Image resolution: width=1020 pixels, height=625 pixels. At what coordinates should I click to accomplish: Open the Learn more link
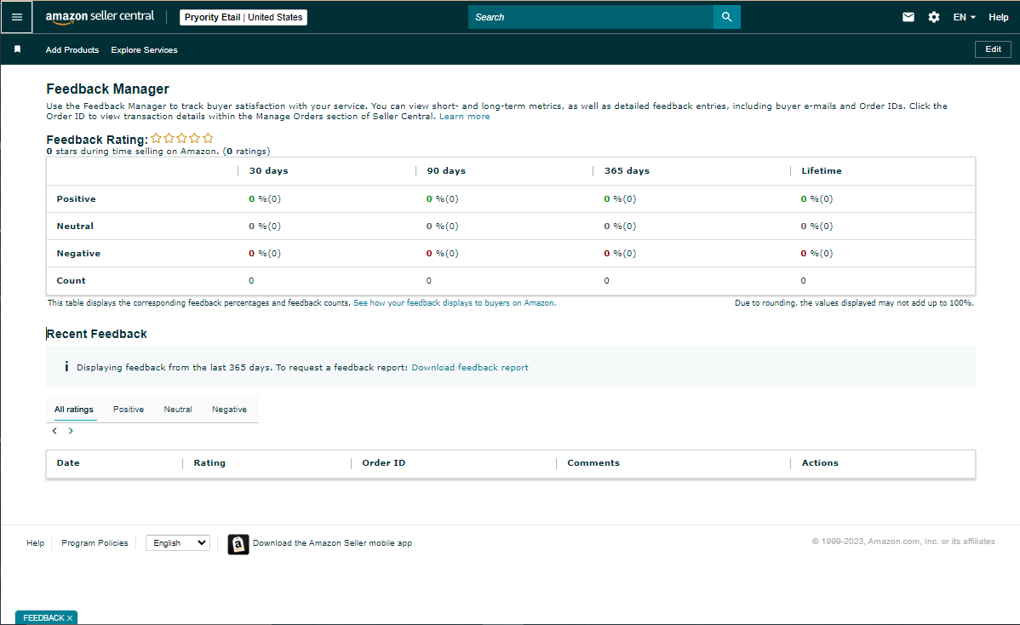point(465,117)
